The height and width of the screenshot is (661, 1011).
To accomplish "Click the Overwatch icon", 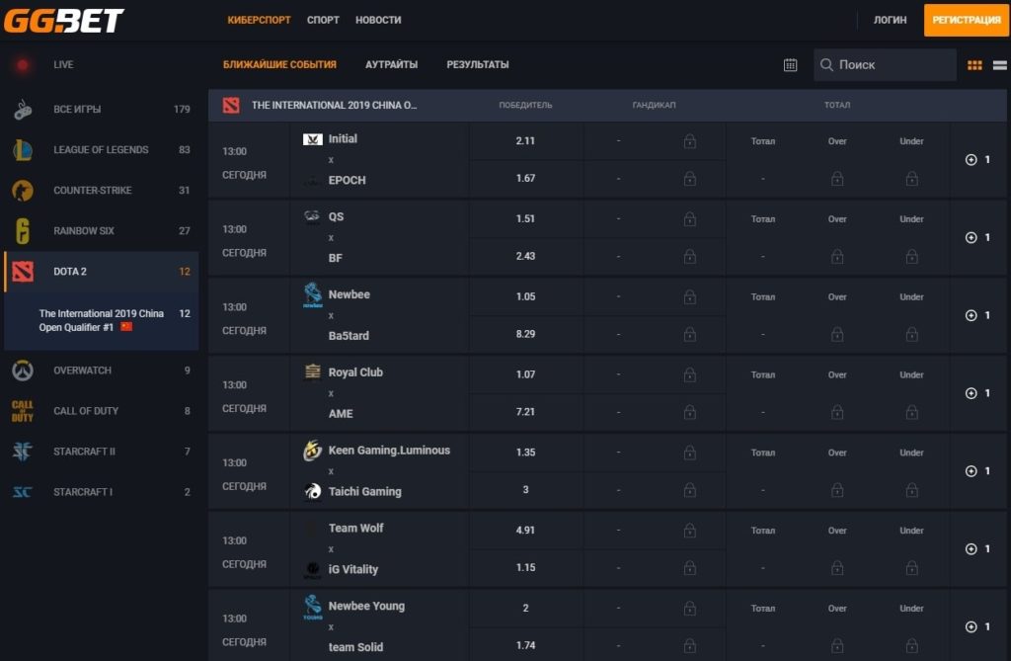I will point(23,371).
